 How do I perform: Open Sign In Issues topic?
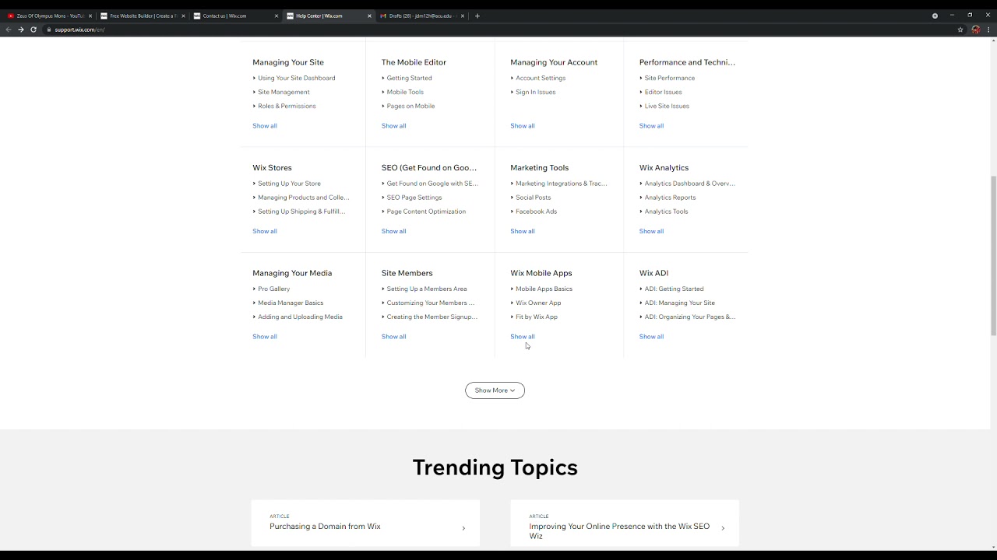[536, 92]
